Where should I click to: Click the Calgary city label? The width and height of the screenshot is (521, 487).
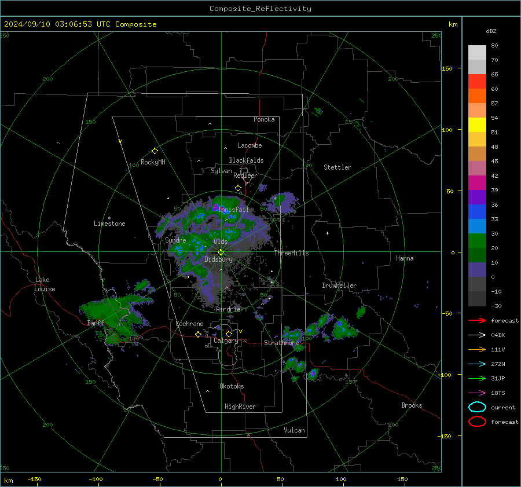coord(226,340)
